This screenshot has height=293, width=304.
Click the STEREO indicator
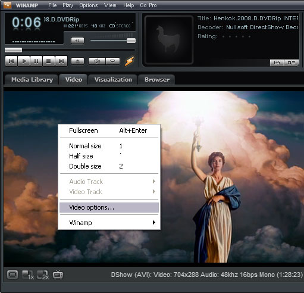120,26
